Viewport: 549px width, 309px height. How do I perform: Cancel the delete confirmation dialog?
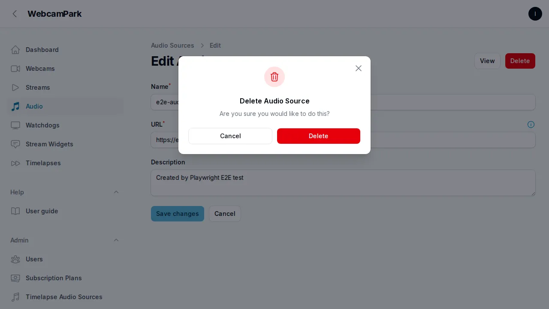coord(230,136)
